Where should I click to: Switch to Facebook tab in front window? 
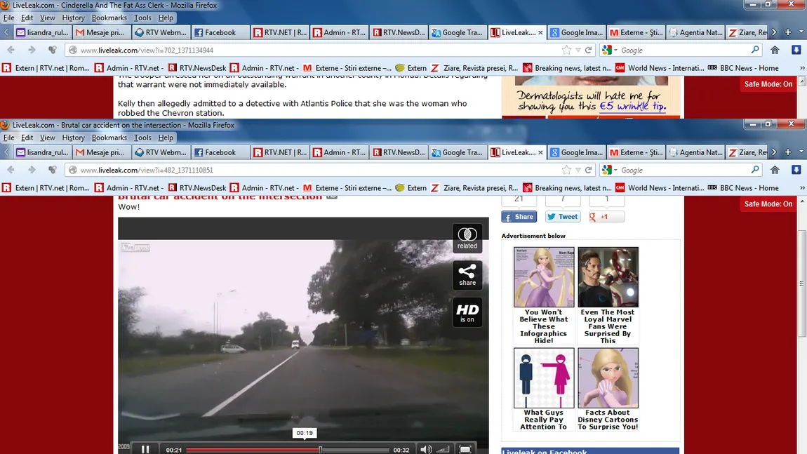click(x=220, y=152)
